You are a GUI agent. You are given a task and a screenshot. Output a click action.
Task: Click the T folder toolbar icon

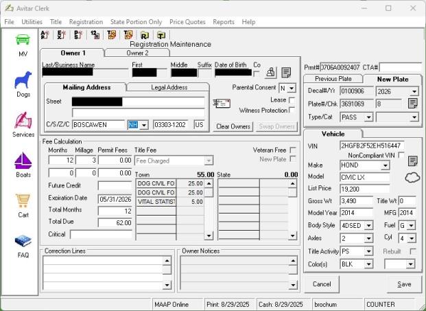coord(161,35)
